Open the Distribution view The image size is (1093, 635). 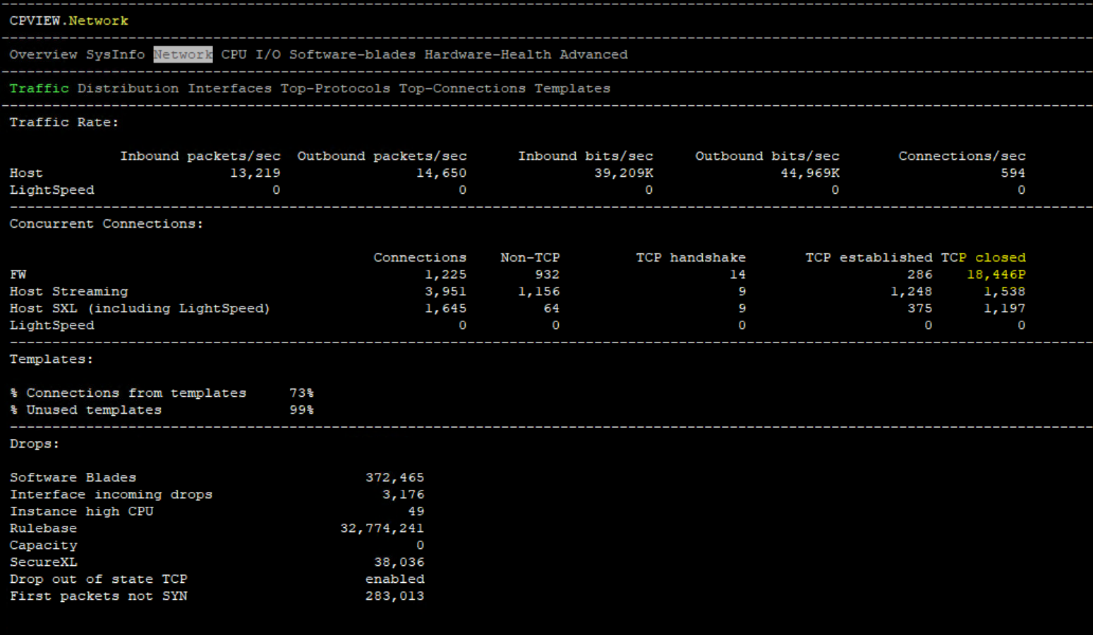tap(128, 88)
